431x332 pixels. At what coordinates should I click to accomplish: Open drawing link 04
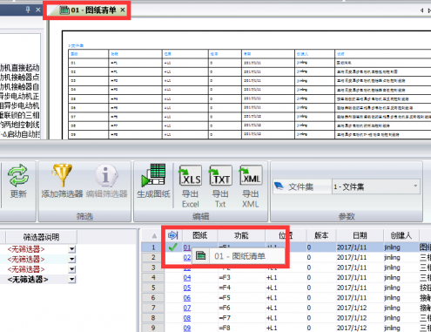(187, 278)
